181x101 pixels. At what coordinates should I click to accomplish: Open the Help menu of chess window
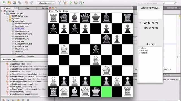[65, 11]
